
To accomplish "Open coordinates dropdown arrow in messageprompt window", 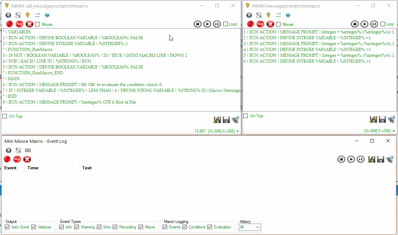I will pyautogui.click(x=394, y=131).
